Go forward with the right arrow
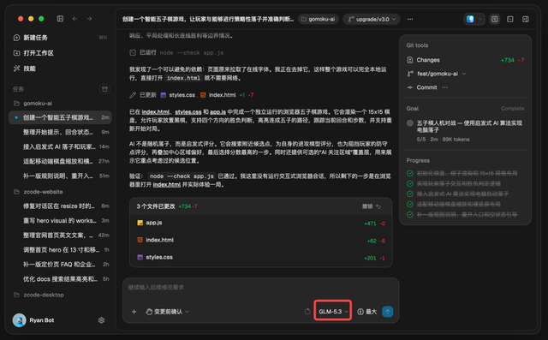Screen dimensions: 548x340 pos(89,19)
